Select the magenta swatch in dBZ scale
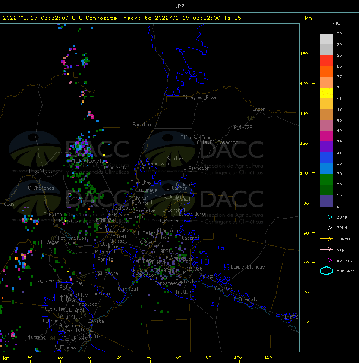359x363 pixels. (x=326, y=136)
